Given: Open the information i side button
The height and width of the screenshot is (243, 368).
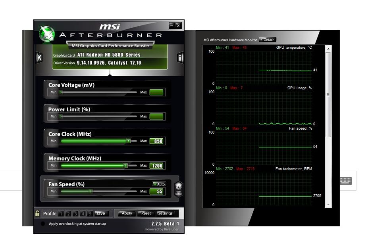Looking at the screenshot, I should (x=180, y=57).
